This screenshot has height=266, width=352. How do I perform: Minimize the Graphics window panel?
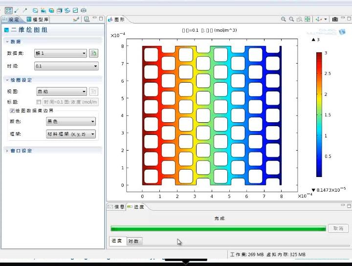coord(343,18)
